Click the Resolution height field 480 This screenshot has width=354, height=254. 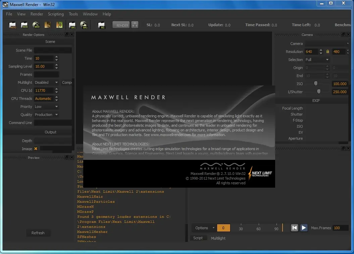click(339, 52)
